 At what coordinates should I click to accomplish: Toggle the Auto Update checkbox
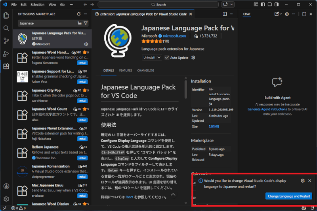167,57
